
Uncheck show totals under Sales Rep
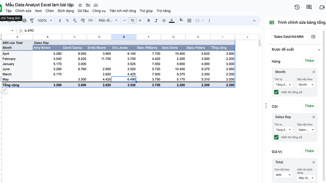click(276, 137)
